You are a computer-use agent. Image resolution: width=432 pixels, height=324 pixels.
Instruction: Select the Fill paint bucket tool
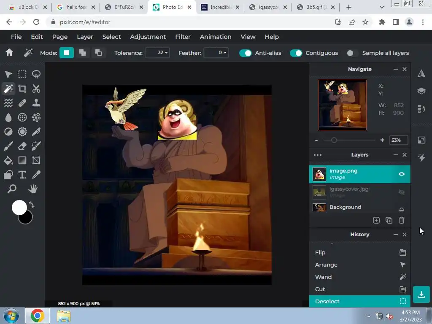(8, 160)
